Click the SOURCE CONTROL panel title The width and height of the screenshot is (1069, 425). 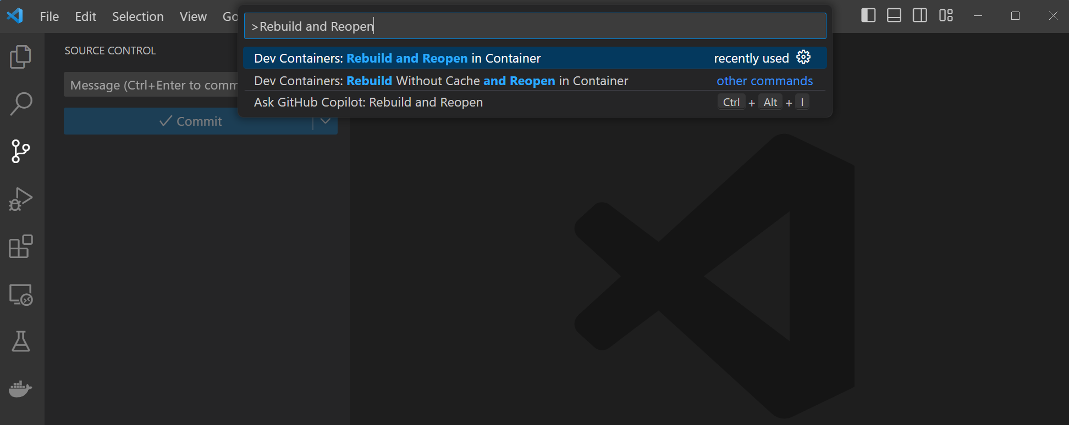[110, 51]
